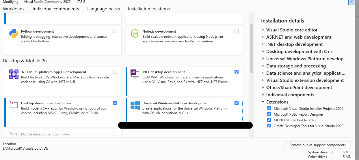Click the Other drives size value
The width and height of the screenshot is (359, 160).
click(346, 157)
